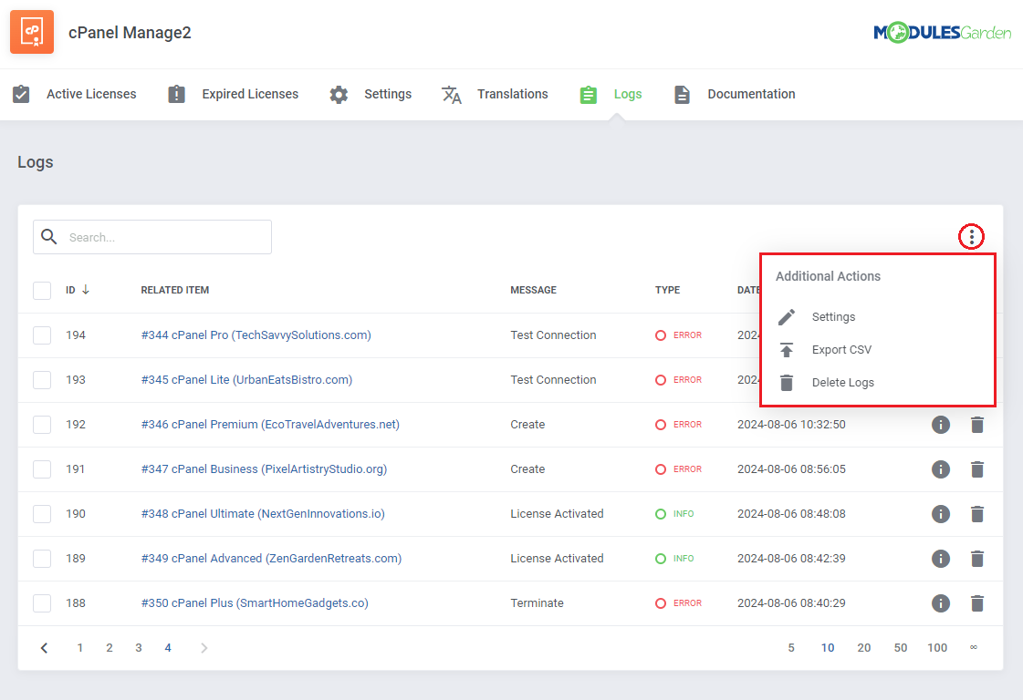Go to page 3
This screenshot has height=700, width=1023.
click(x=139, y=648)
